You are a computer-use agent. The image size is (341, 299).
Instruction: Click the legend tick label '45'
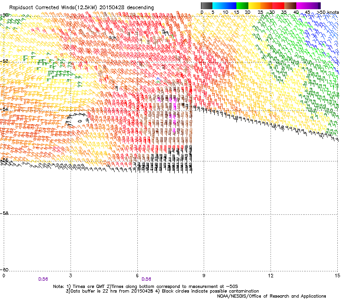[307, 12]
